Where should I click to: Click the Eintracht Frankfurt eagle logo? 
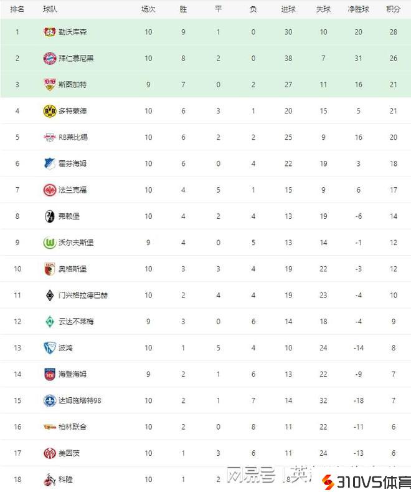pyautogui.click(x=50, y=190)
